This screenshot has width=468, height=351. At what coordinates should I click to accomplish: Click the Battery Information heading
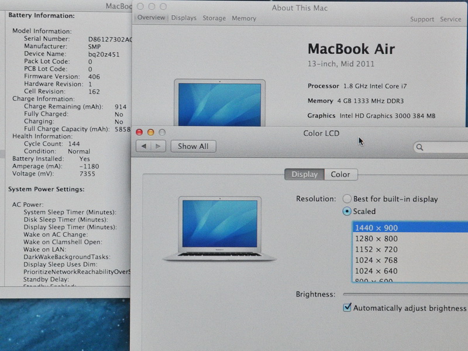tap(42, 16)
